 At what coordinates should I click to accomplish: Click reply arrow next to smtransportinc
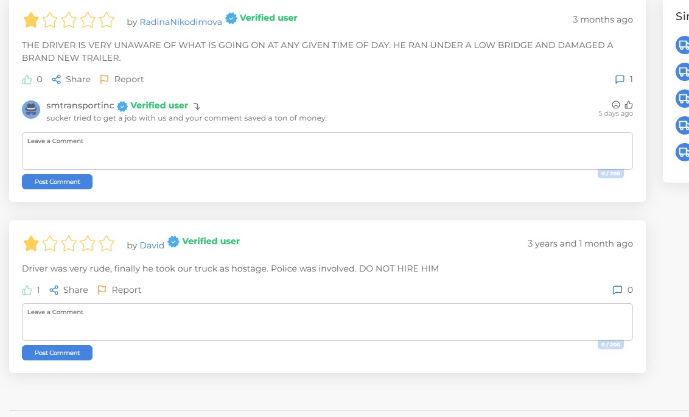tap(197, 107)
